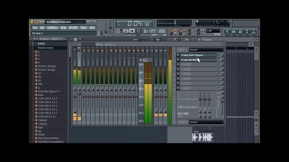Click the main pitch slider in the header
289x162 pixels.
click(110, 27)
